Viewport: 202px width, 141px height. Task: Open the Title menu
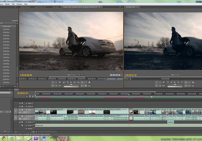click(13, 4)
